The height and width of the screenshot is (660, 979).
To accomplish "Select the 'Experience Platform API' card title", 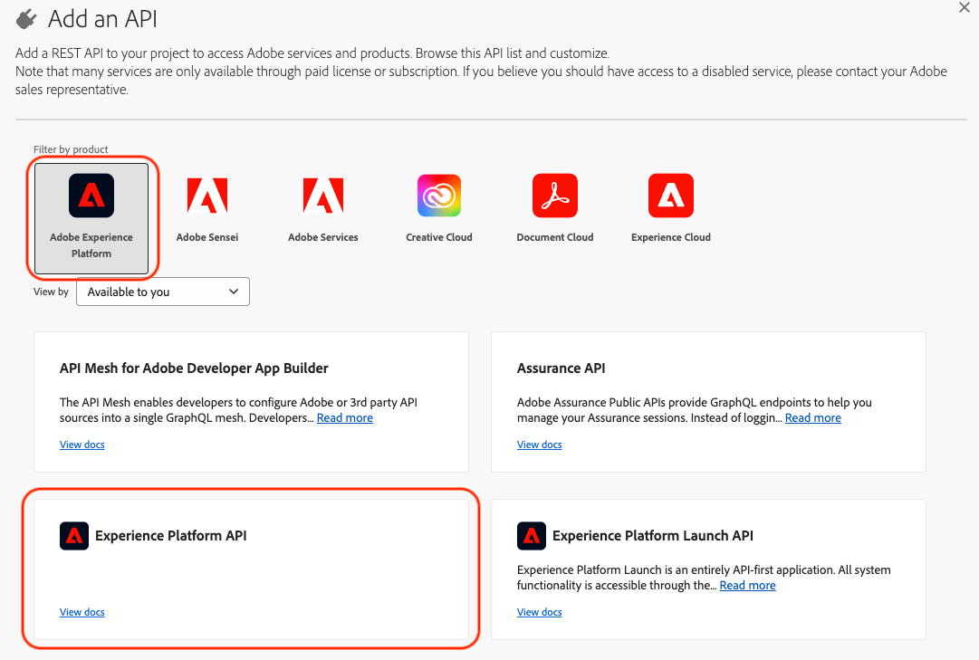I will point(170,536).
